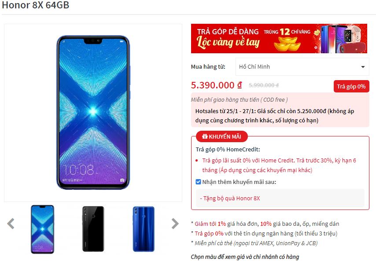Click the Tặng bộ quà Honor 8X offer
Screen dimensions: 376x261
pos(230,198)
